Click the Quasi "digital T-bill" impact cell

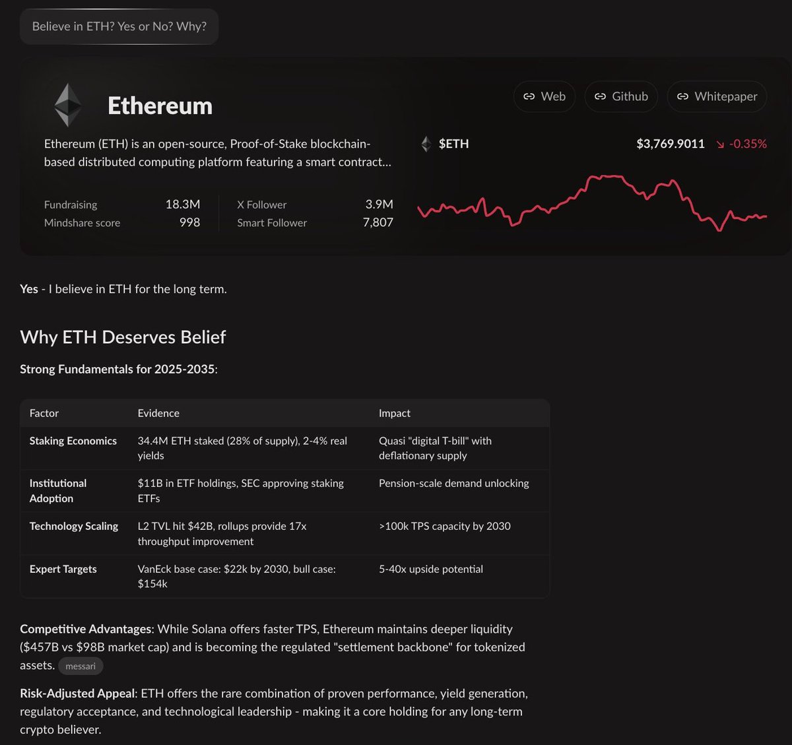(x=436, y=448)
